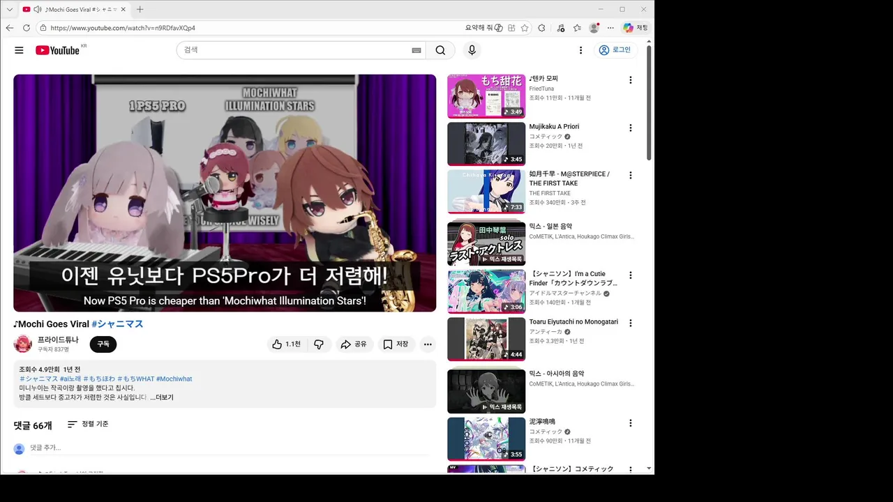Go to YouTube home via logo

click(57, 50)
